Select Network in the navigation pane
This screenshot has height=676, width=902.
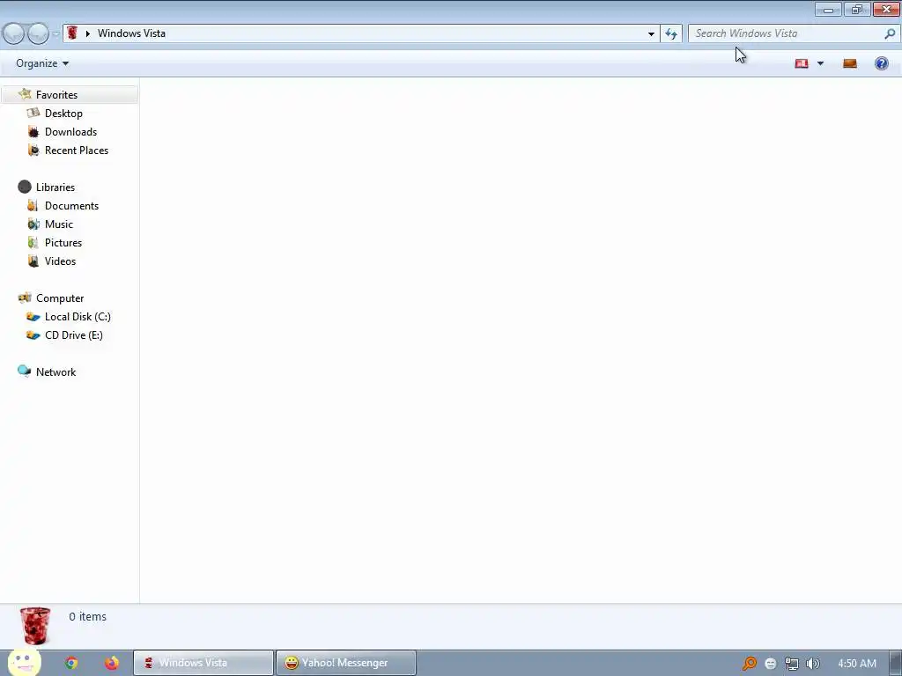[x=55, y=372]
